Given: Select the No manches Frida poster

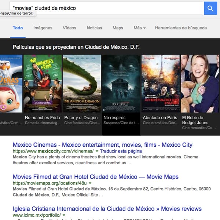Looking at the screenshot, I should (43, 84).
